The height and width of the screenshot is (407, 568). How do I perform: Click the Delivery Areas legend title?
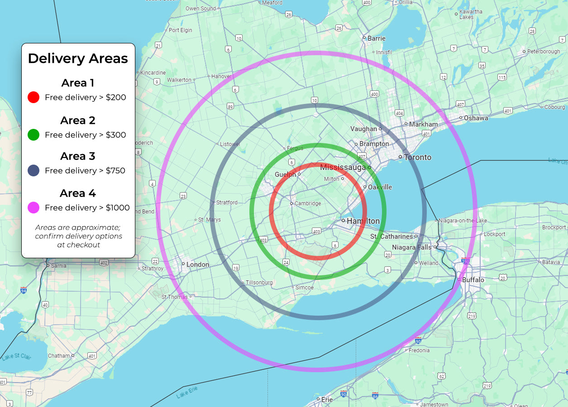[78, 58]
